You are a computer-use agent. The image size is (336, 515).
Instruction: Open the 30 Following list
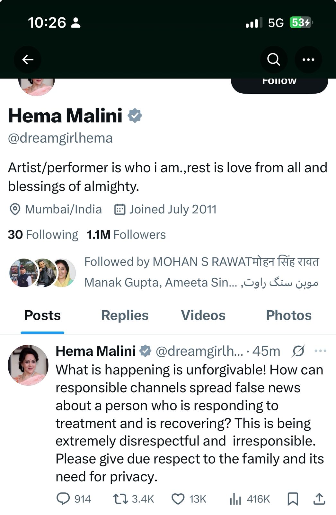pyautogui.click(x=43, y=235)
